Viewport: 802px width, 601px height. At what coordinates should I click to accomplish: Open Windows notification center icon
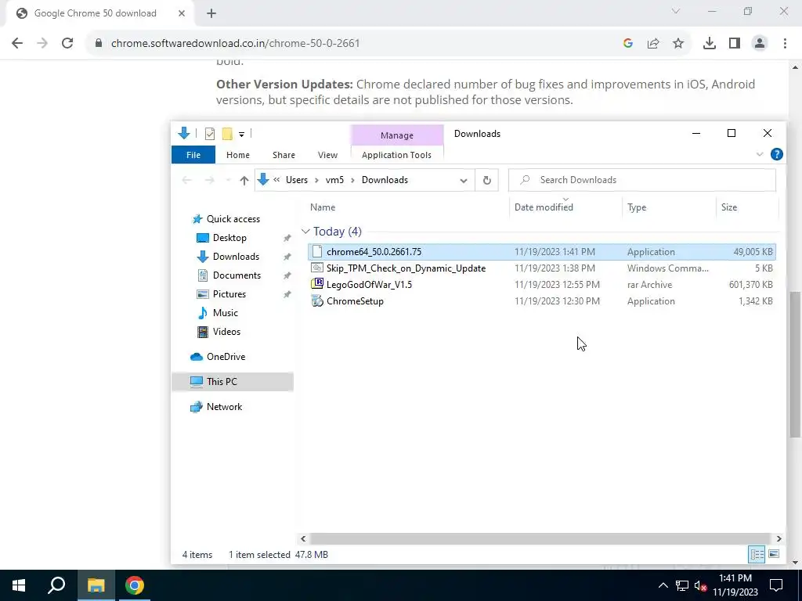(776, 585)
